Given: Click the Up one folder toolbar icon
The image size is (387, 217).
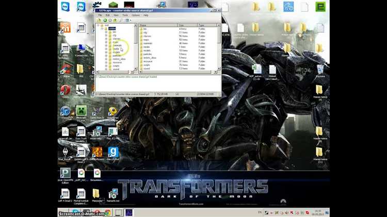Looking at the screenshot, I should pyautogui.click(x=115, y=20).
